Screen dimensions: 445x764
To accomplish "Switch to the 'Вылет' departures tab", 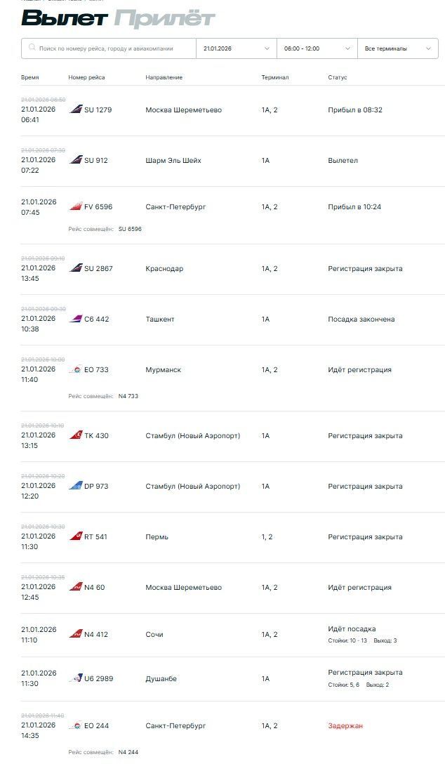I will pyautogui.click(x=64, y=19).
